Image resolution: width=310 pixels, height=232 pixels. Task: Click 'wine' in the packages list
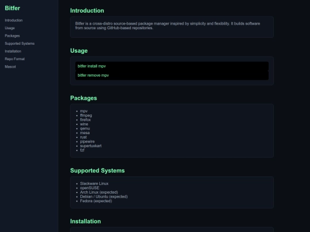coord(84,124)
